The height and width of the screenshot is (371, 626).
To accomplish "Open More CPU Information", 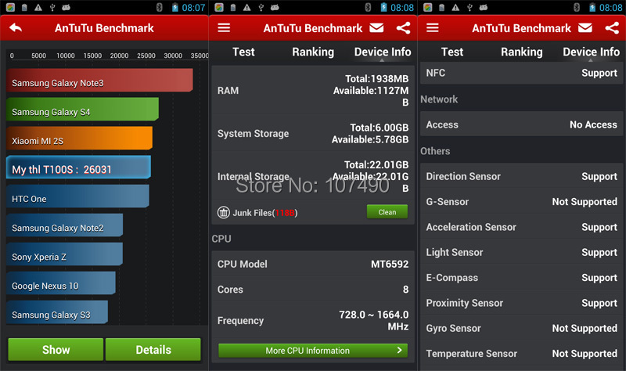I will click(x=313, y=350).
